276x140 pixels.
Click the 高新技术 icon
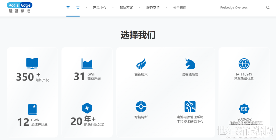(141, 64)
